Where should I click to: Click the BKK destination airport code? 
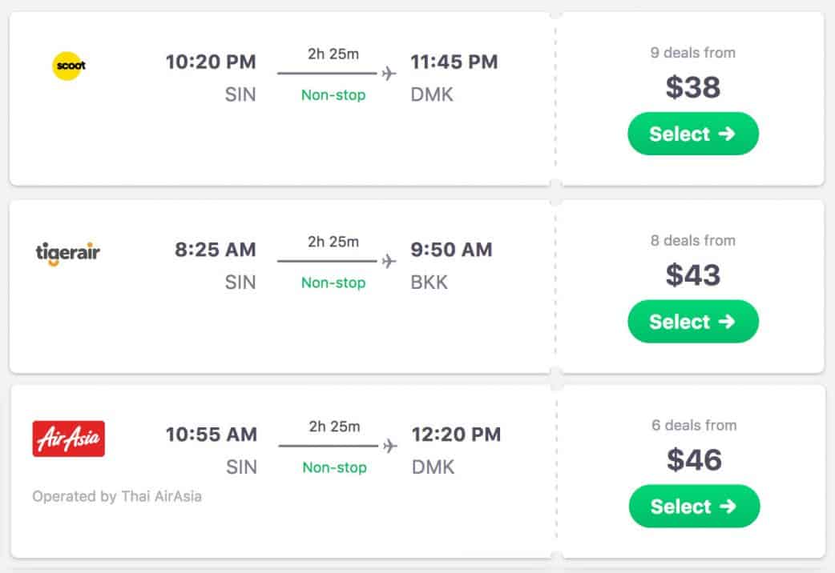coord(430,282)
